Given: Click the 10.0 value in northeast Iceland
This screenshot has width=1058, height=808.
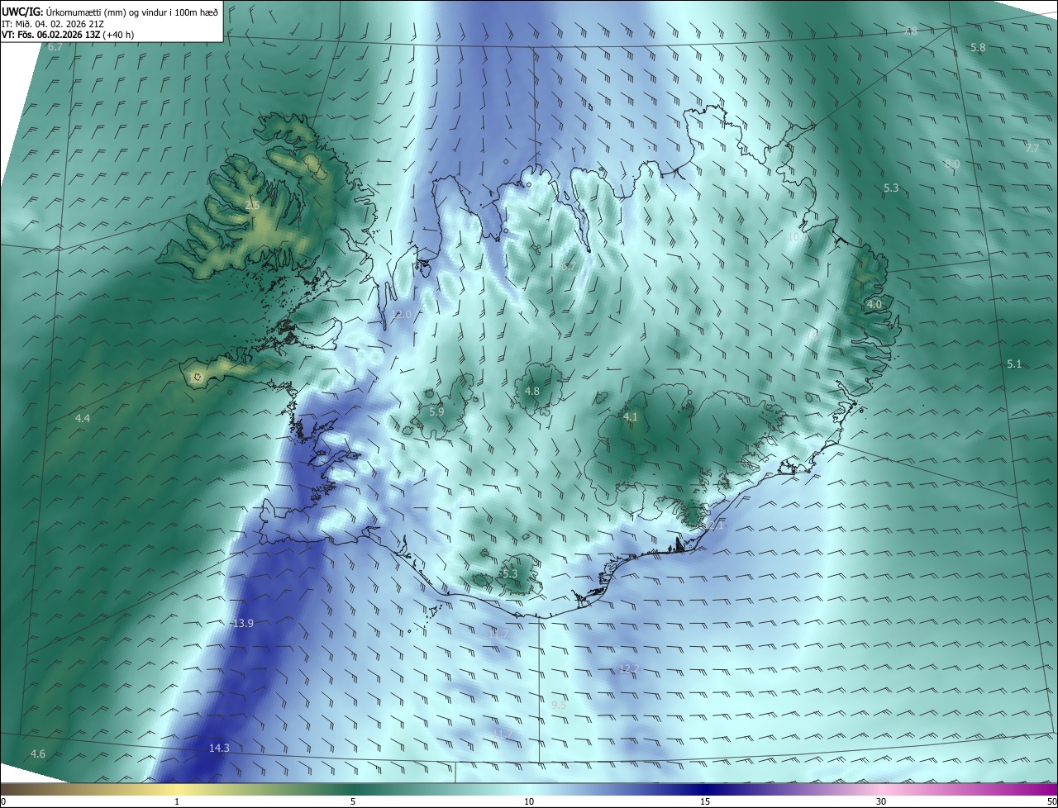Looking at the screenshot, I should point(798,236).
